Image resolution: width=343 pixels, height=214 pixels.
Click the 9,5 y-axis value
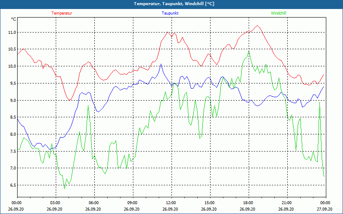(x=13, y=83)
